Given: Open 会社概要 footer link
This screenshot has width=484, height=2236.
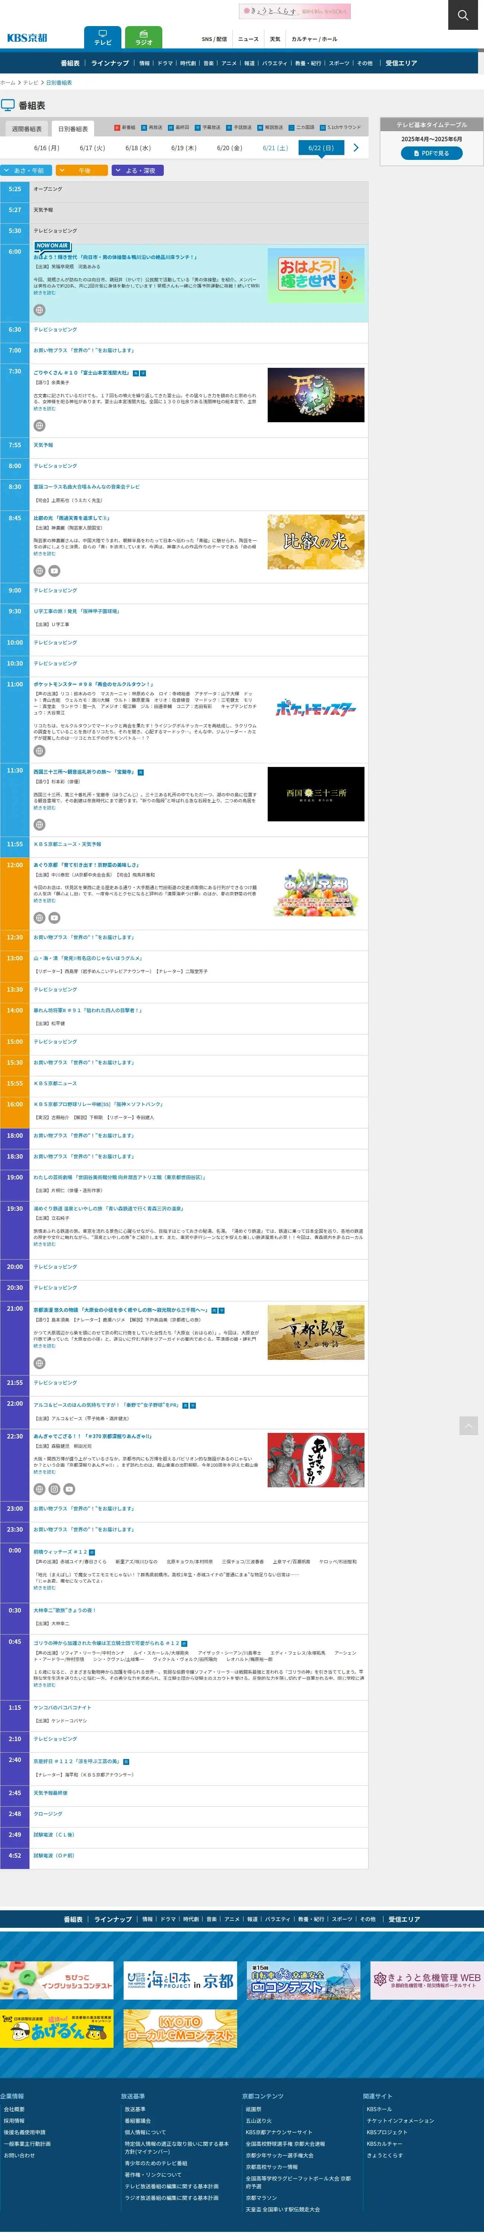Looking at the screenshot, I should (x=14, y=2109).
